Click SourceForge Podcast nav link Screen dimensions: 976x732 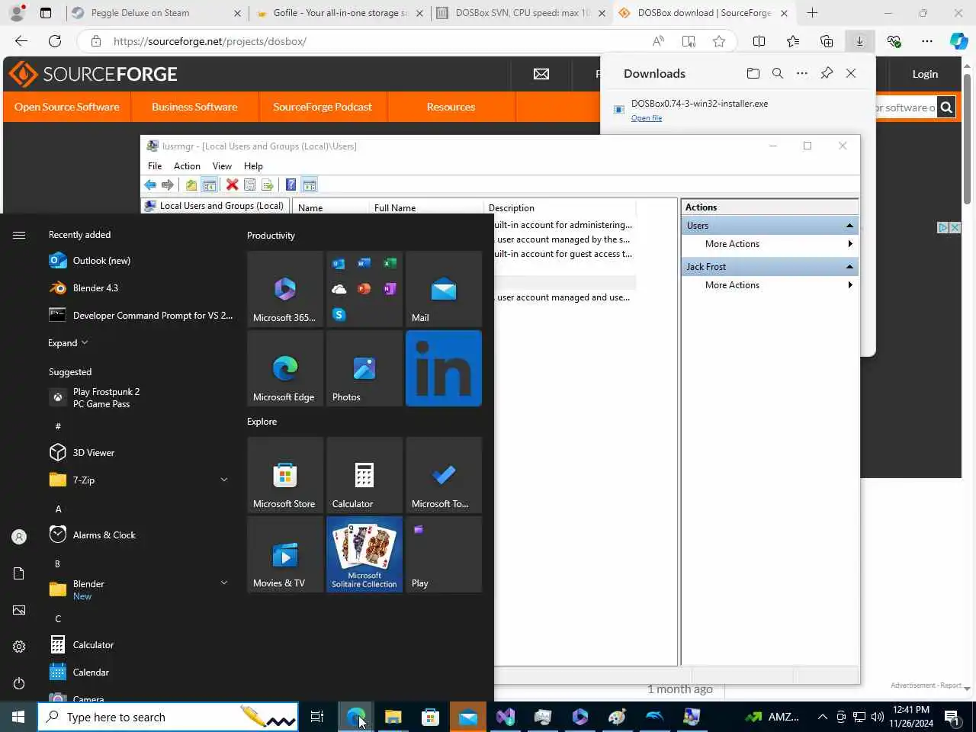(x=323, y=107)
